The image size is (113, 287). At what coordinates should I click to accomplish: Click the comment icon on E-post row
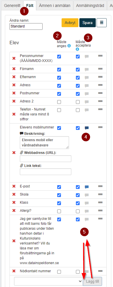(x=87, y=187)
